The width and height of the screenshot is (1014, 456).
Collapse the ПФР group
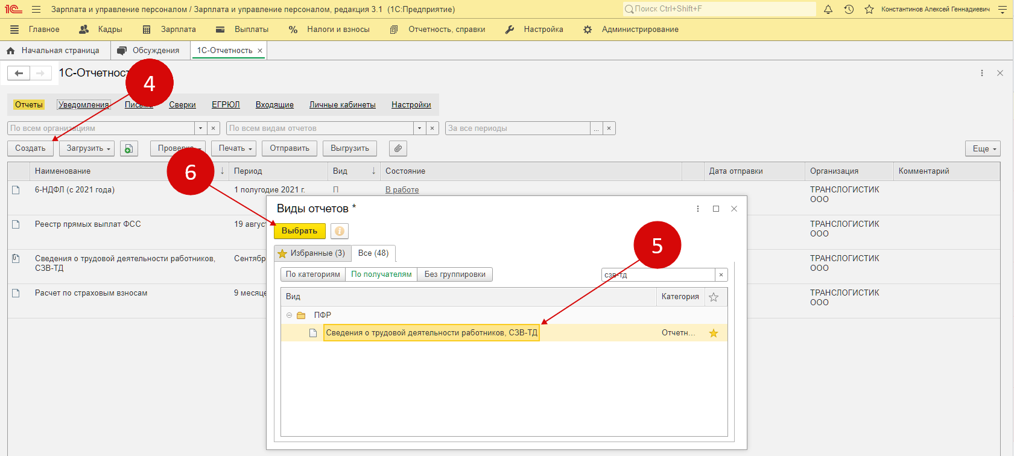289,315
